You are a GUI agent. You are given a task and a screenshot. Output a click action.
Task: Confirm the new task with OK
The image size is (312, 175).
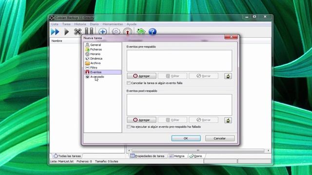186,138
